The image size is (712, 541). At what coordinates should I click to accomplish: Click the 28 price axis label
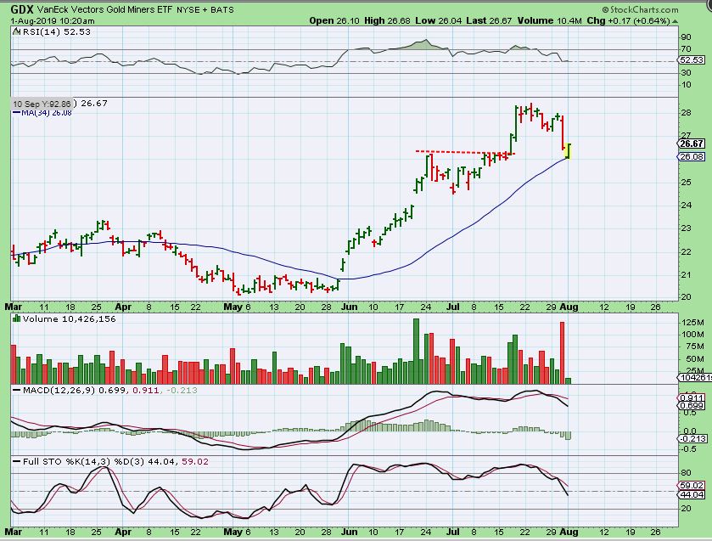click(687, 113)
